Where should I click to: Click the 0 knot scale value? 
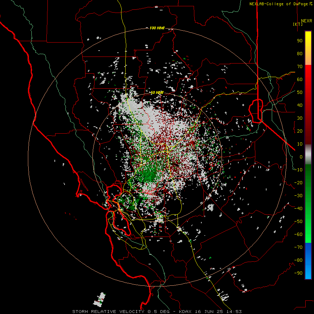tap(301, 157)
